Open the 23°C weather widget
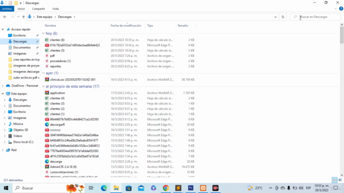344x193 pixels. (x=255, y=188)
